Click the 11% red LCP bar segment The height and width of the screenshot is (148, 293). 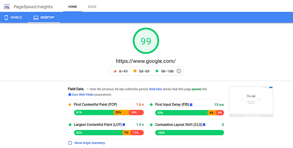click(x=137, y=133)
